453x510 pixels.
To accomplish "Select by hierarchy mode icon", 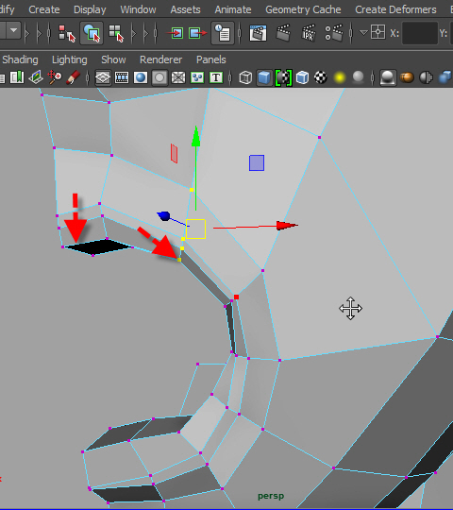I will (66, 33).
